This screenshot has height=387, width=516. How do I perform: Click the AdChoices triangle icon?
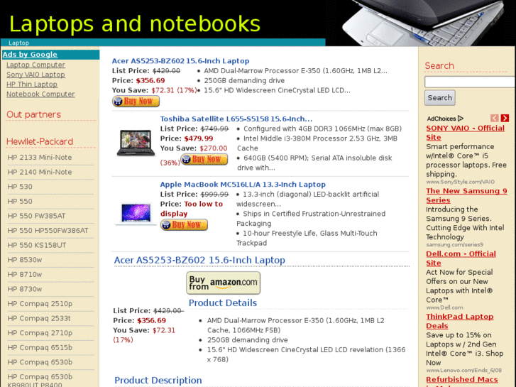tap(461, 119)
